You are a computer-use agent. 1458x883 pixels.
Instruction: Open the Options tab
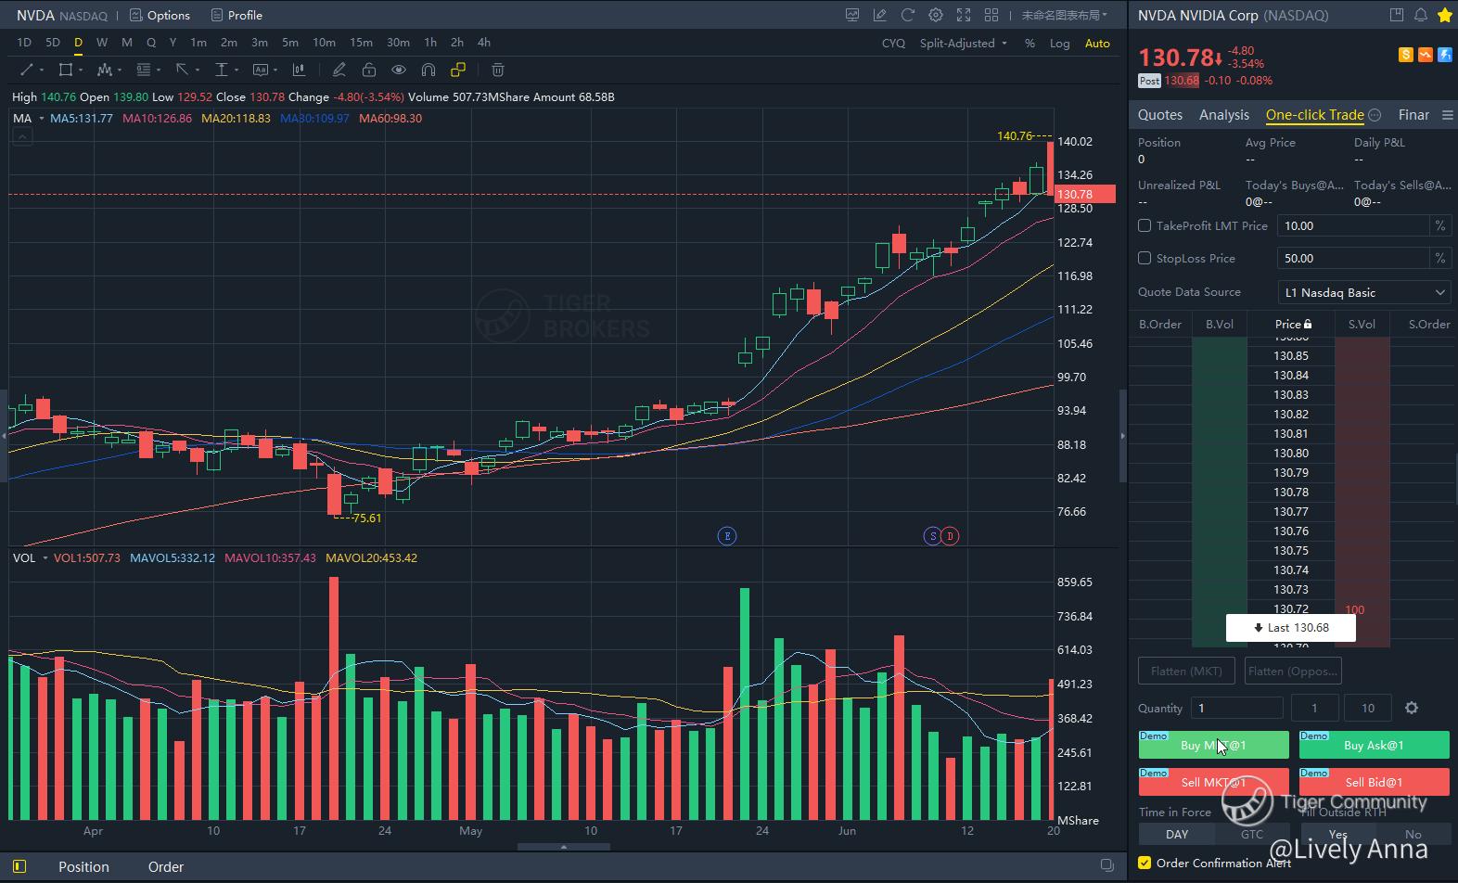click(x=160, y=15)
